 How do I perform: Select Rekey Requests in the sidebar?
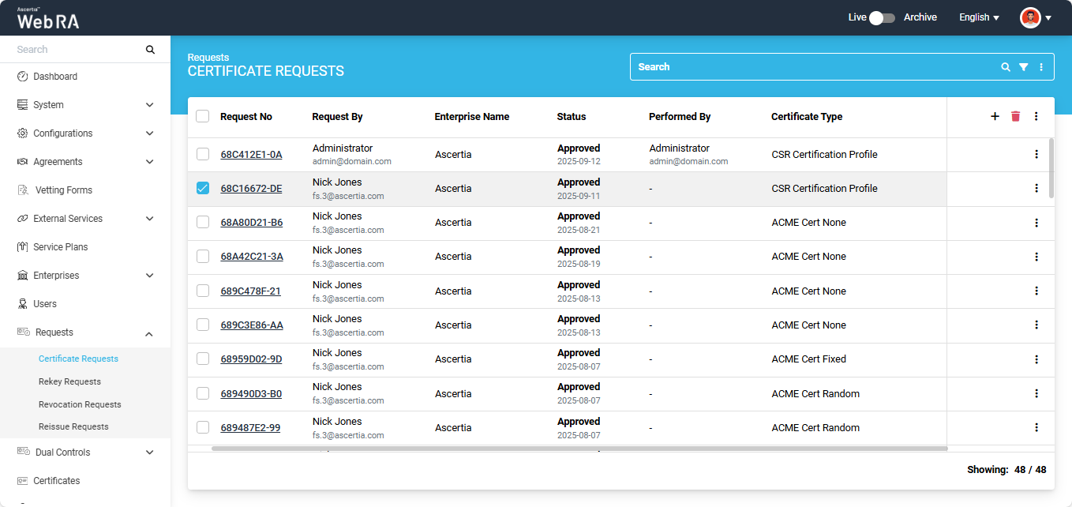coord(69,381)
